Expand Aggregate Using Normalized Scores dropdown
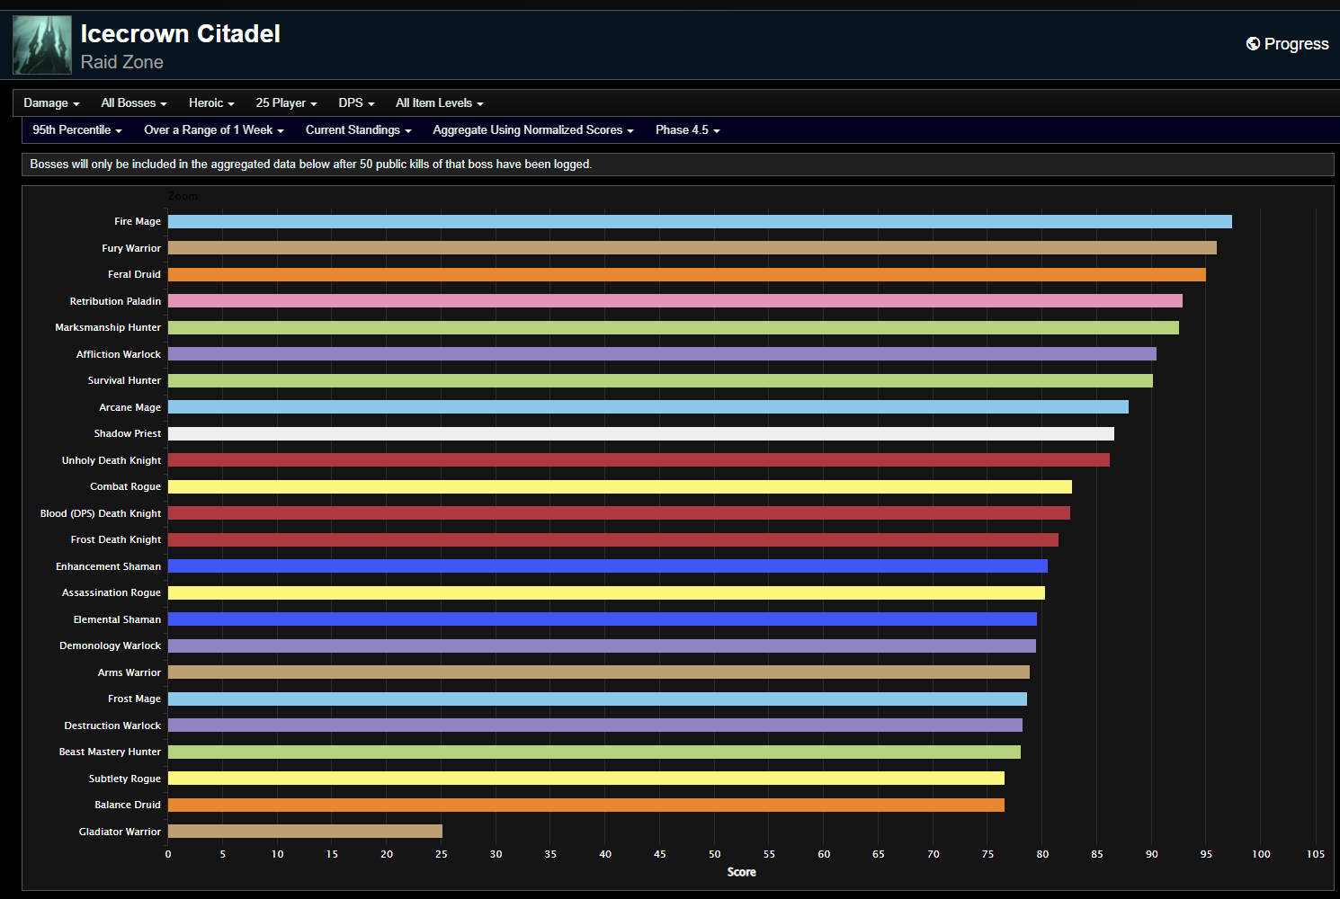The height and width of the screenshot is (899, 1340). click(533, 130)
